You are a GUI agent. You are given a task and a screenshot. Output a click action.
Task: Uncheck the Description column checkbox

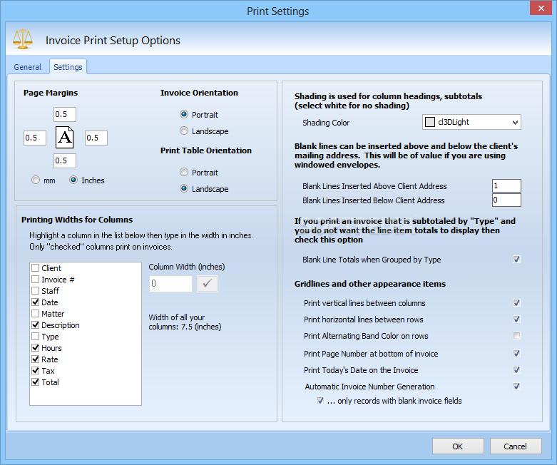[36, 325]
